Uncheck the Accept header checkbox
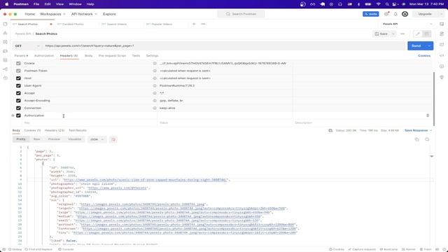The width and height of the screenshot is (448, 252). (x=18, y=93)
